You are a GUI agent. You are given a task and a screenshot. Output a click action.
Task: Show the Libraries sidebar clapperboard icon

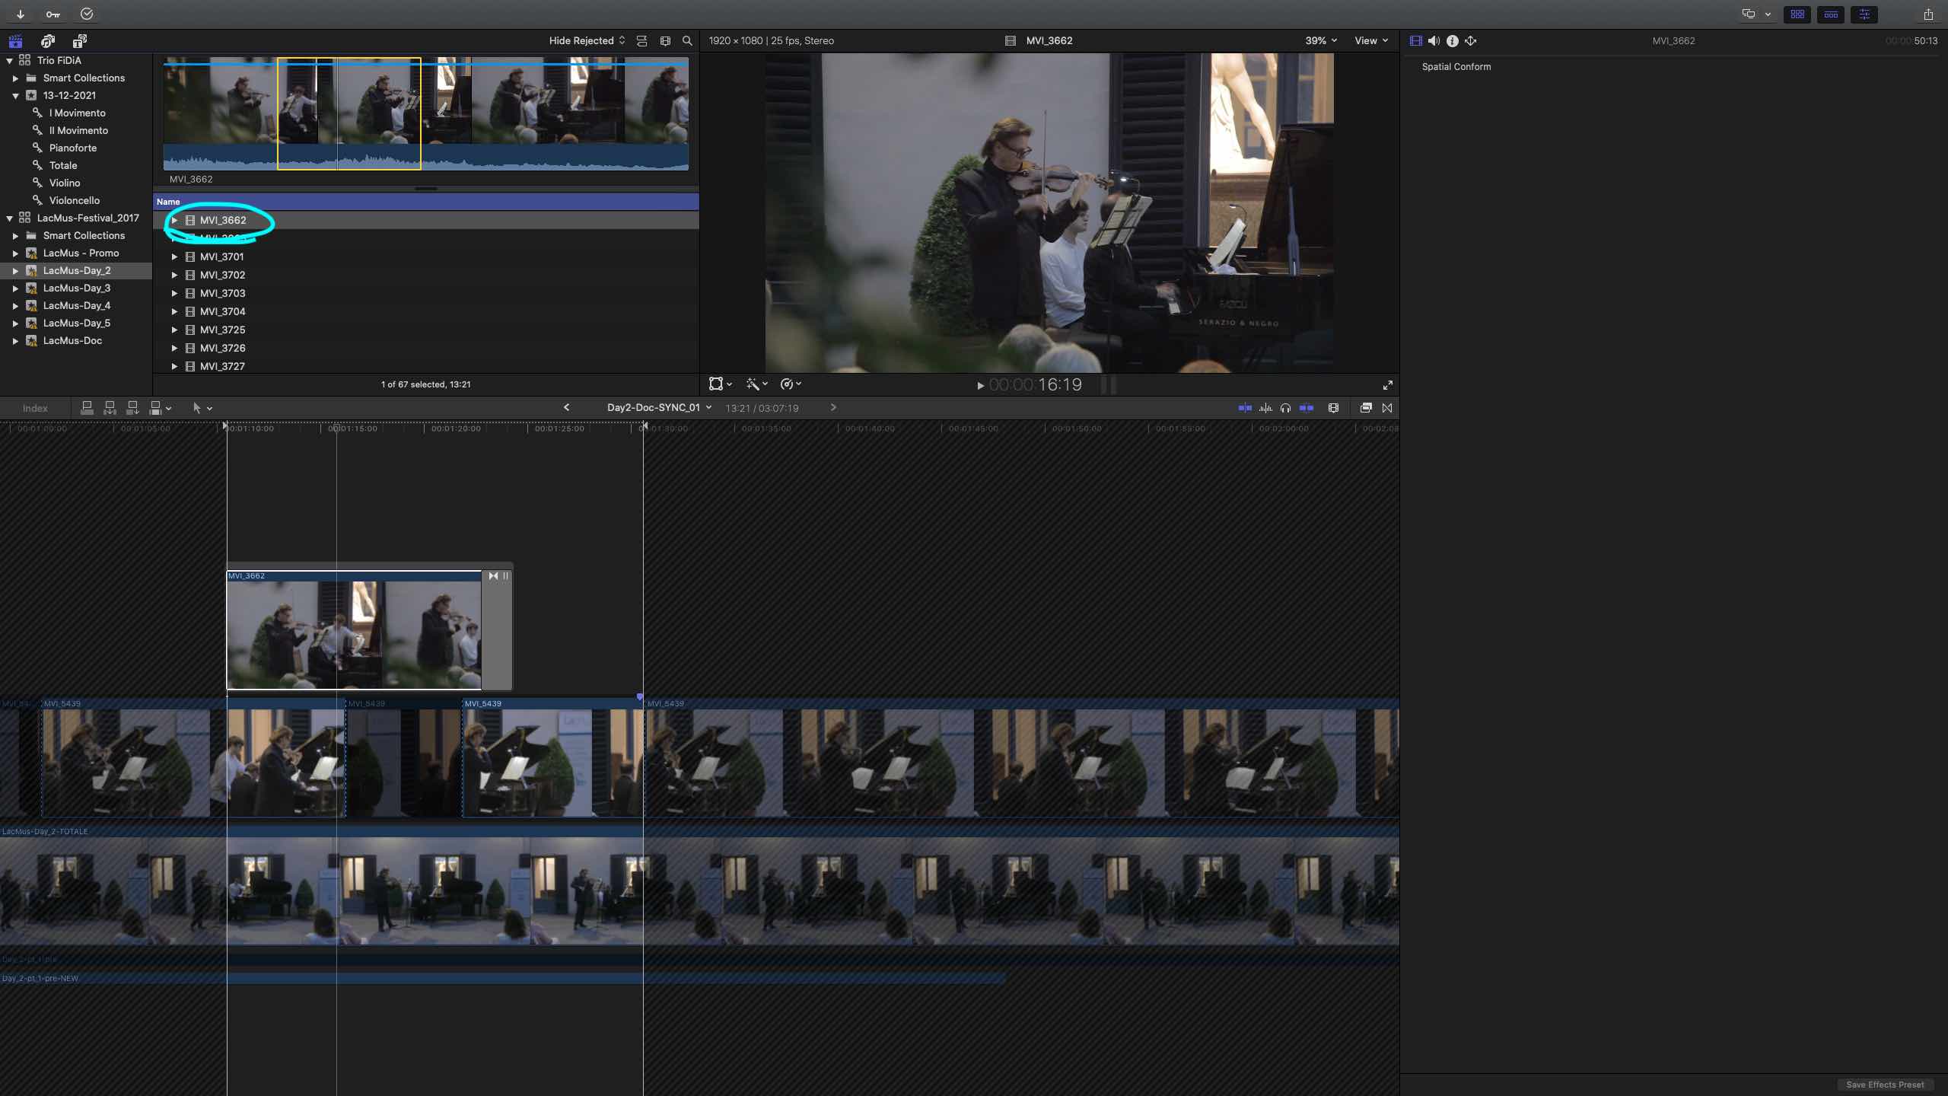15,40
